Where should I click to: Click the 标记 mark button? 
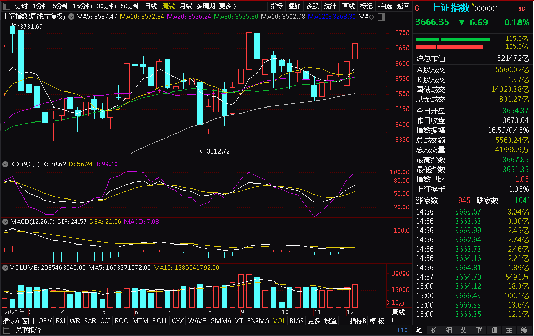point(367,6)
